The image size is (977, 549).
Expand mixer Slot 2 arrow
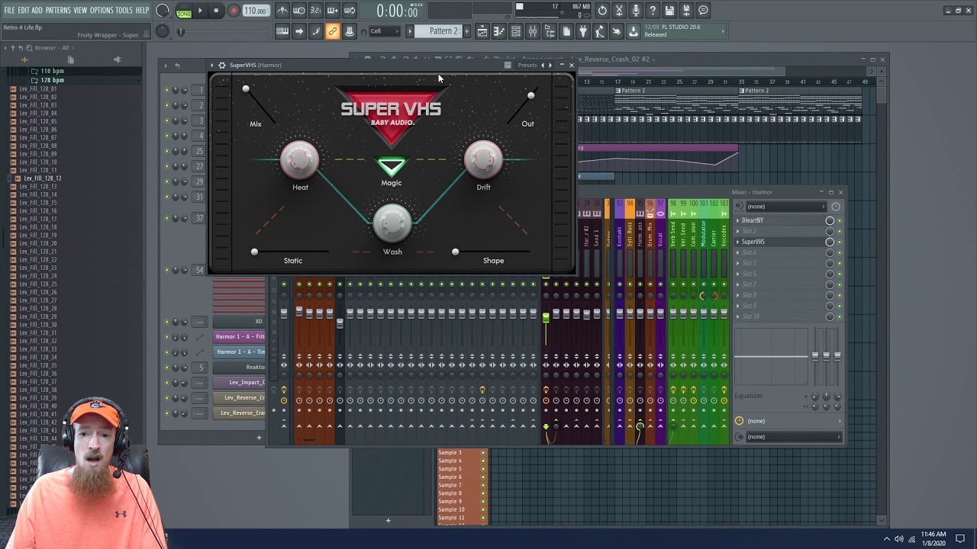click(738, 231)
